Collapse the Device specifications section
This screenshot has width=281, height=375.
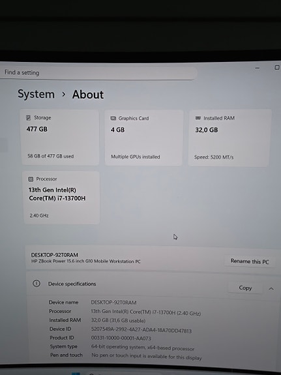[x=271, y=289]
